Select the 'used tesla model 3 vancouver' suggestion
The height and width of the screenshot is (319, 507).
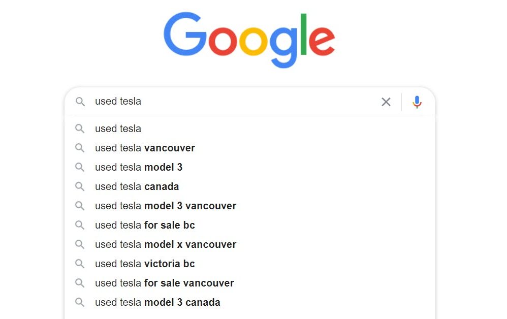click(165, 206)
